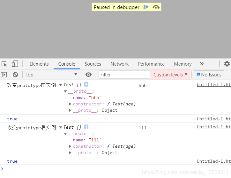Resume script execution in paused debugger overlay
Screen dimensions: 231x178
pos(146,7)
